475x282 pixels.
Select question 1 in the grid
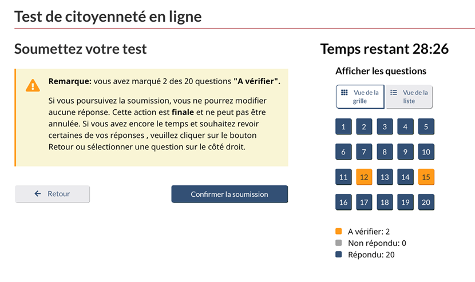click(343, 127)
